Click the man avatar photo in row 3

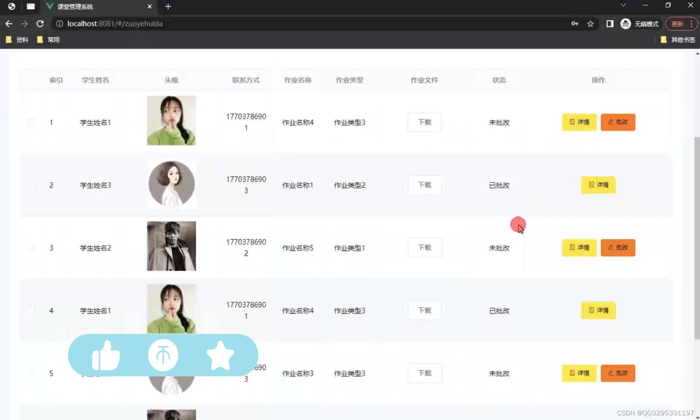[171, 246]
